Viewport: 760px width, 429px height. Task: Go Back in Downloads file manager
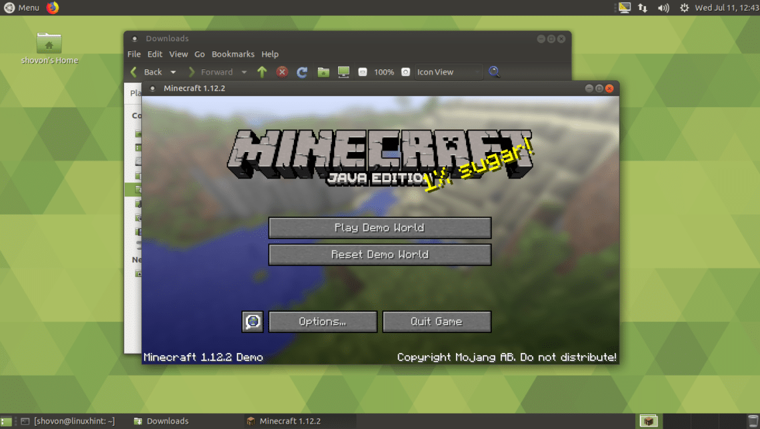[147, 72]
